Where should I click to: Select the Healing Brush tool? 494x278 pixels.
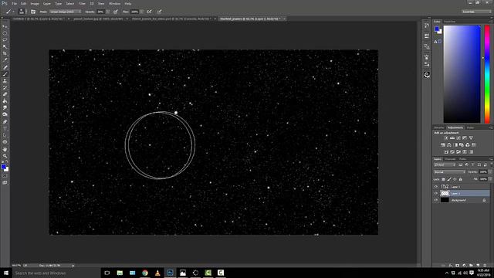5,67
